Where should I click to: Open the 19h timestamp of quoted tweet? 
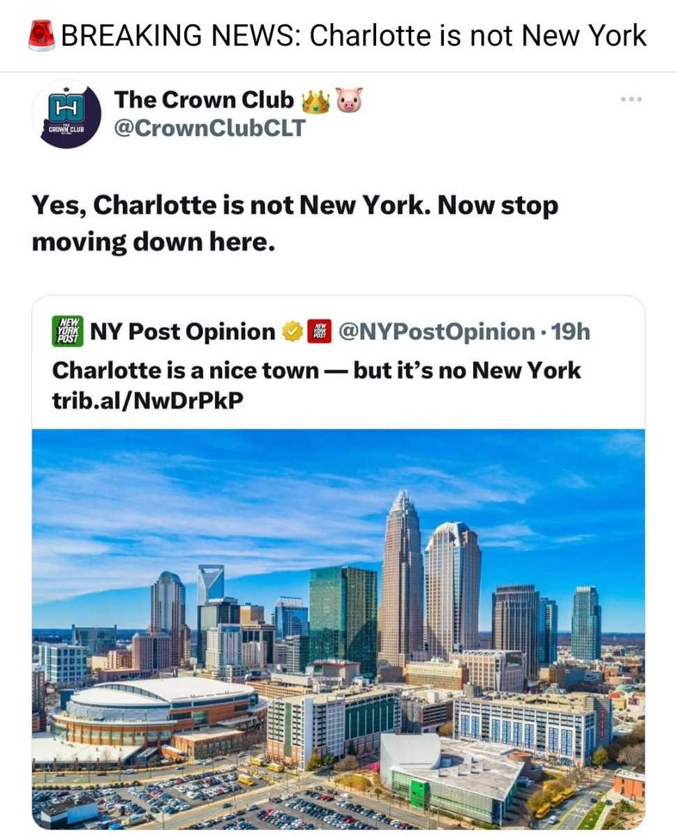pos(570,332)
